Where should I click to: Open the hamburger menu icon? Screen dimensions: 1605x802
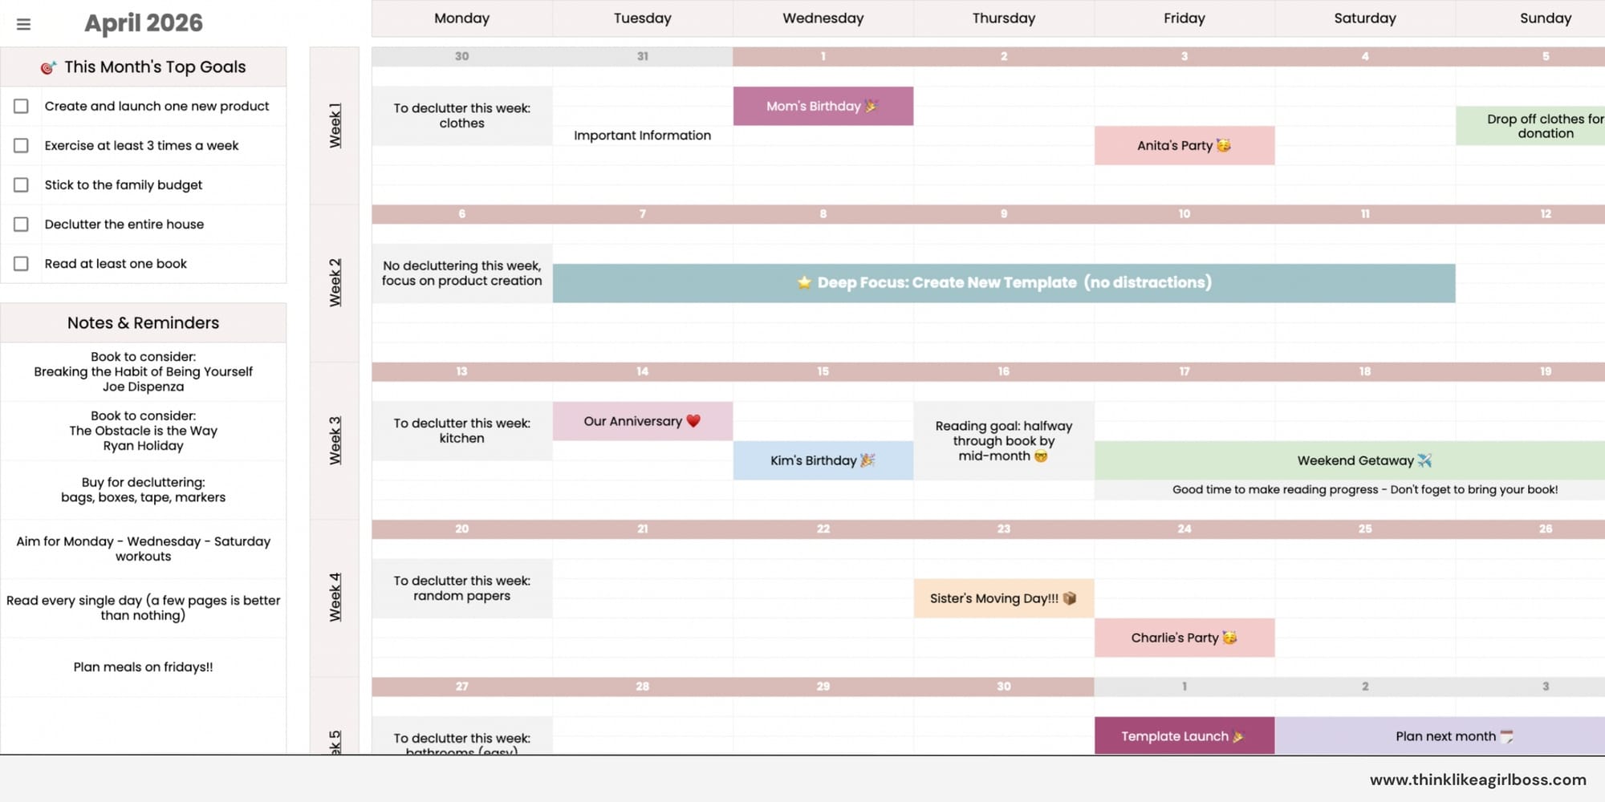pos(23,24)
